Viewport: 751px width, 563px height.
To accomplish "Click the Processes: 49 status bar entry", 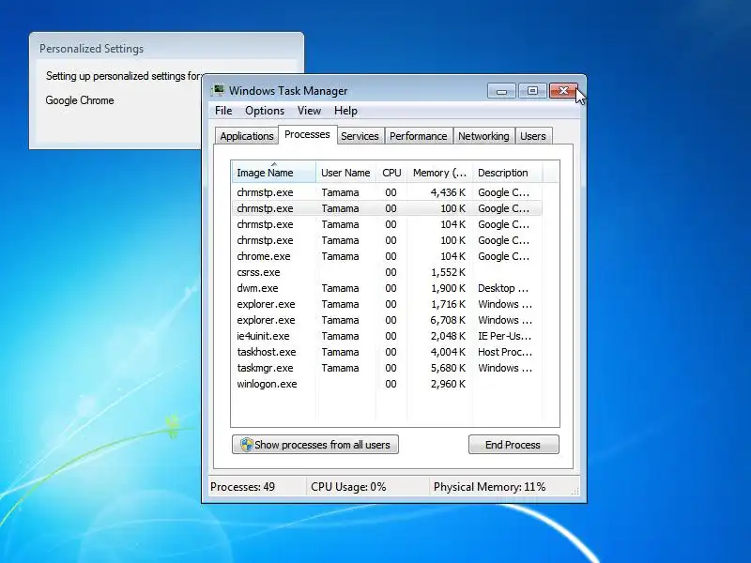I will click(243, 487).
